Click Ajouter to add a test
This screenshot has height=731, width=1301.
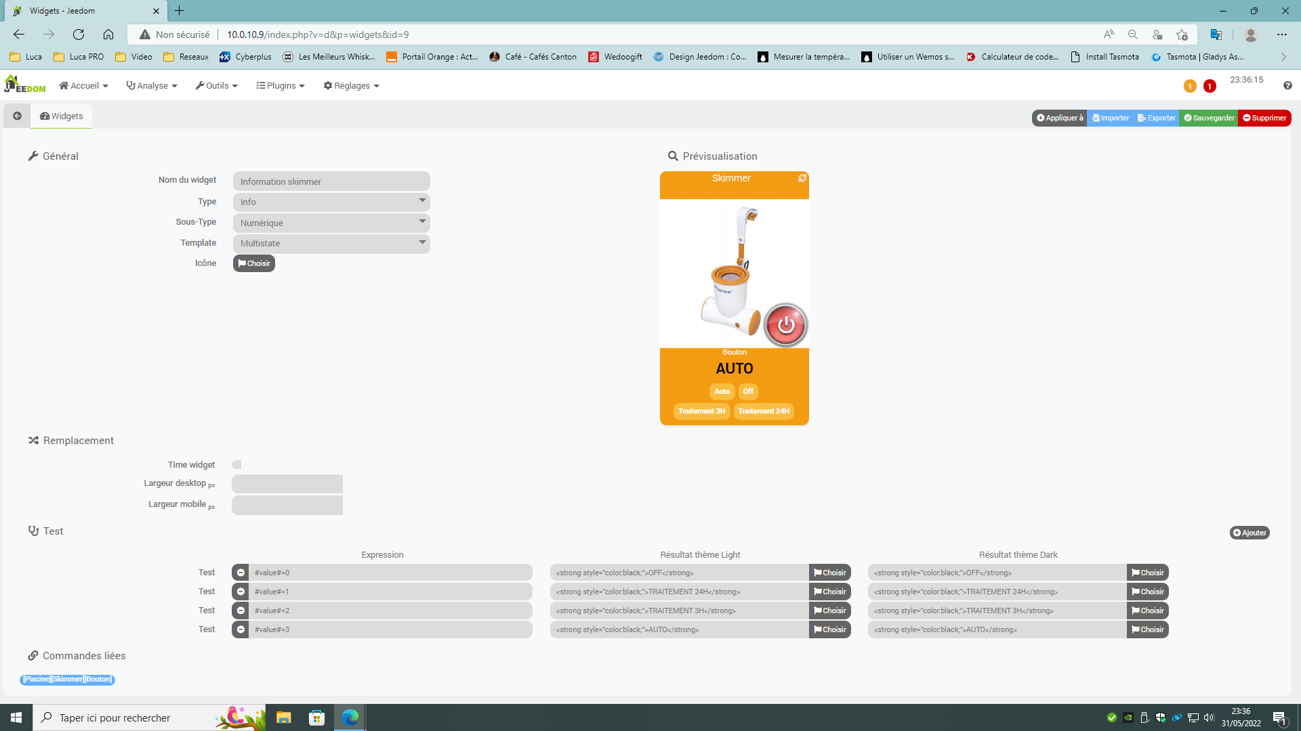pyautogui.click(x=1249, y=533)
